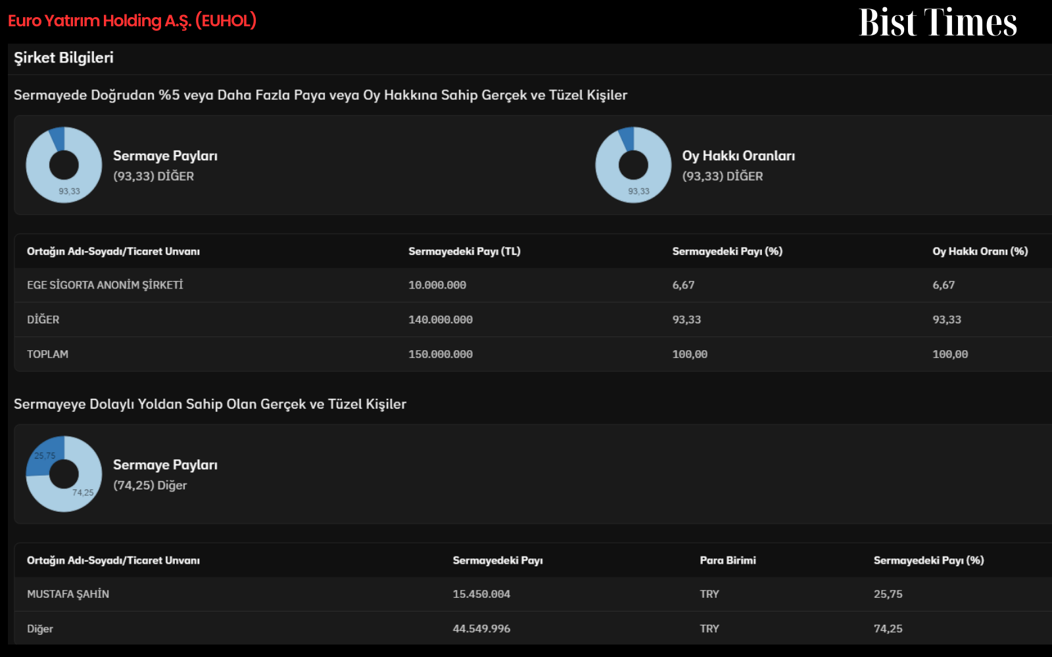1052x657 pixels.
Task: Click the 44.549.996 share value
Action: click(481, 629)
